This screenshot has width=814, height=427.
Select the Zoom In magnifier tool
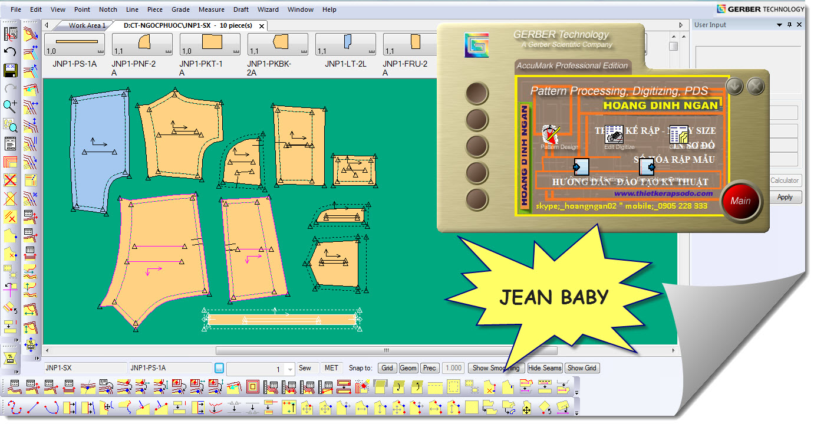(x=10, y=106)
